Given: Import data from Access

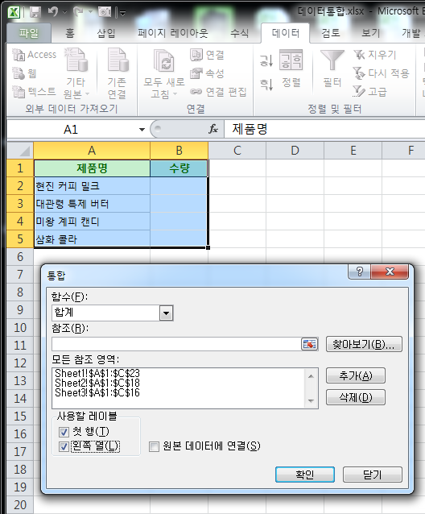Looking at the screenshot, I should pos(35,55).
